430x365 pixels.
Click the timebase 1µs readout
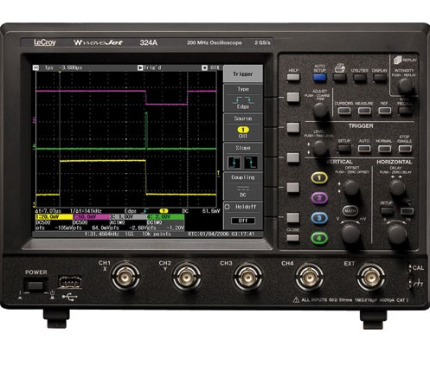coord(49,67)
